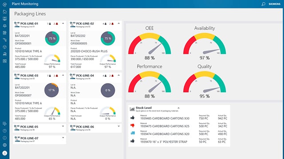Click the operators person icon on PCK-LINE-02
284x159 pixels.
click(106, 24)
